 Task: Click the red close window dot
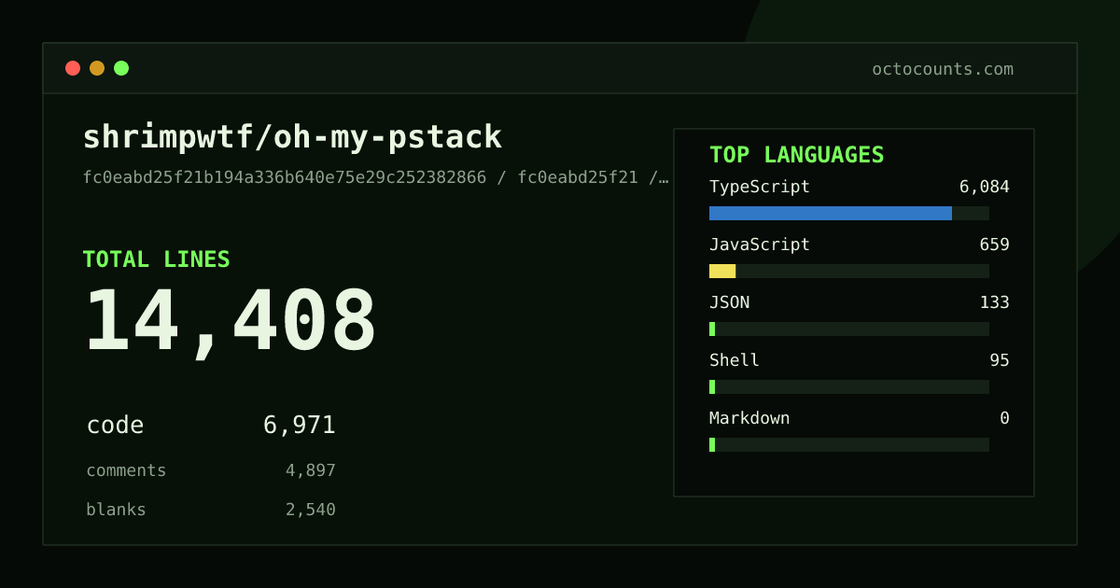pyautogui.click(x=73, y=68)
